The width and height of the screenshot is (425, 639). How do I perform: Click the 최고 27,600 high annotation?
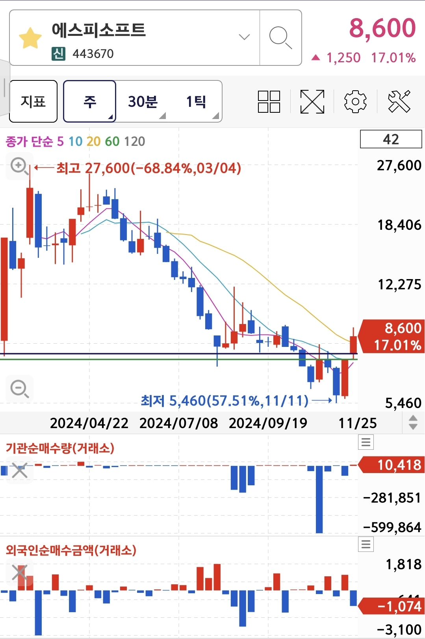148,168
